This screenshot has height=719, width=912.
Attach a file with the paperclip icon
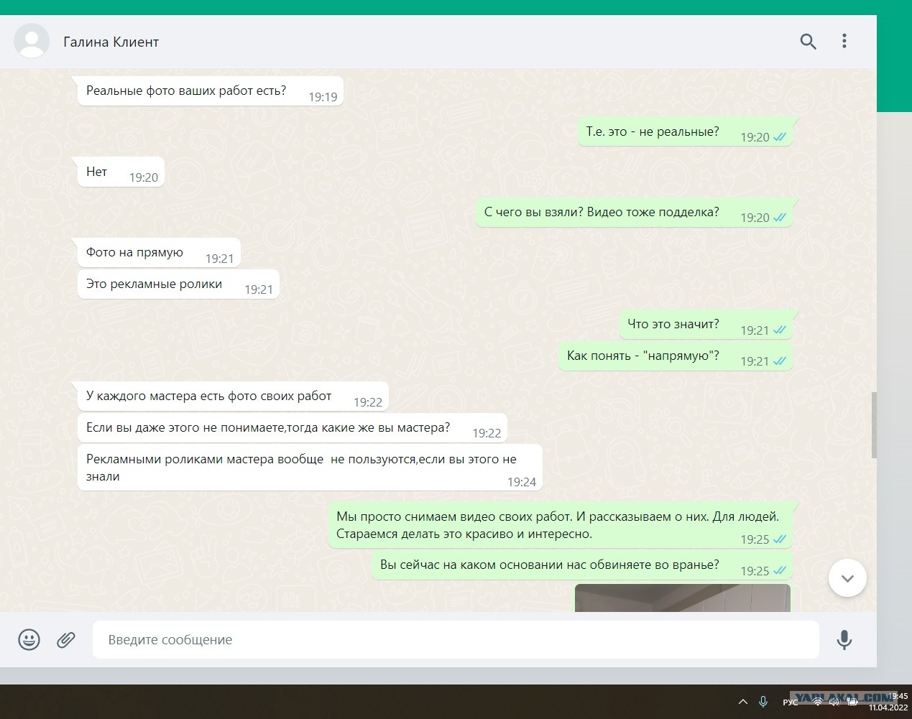[66, 639]
